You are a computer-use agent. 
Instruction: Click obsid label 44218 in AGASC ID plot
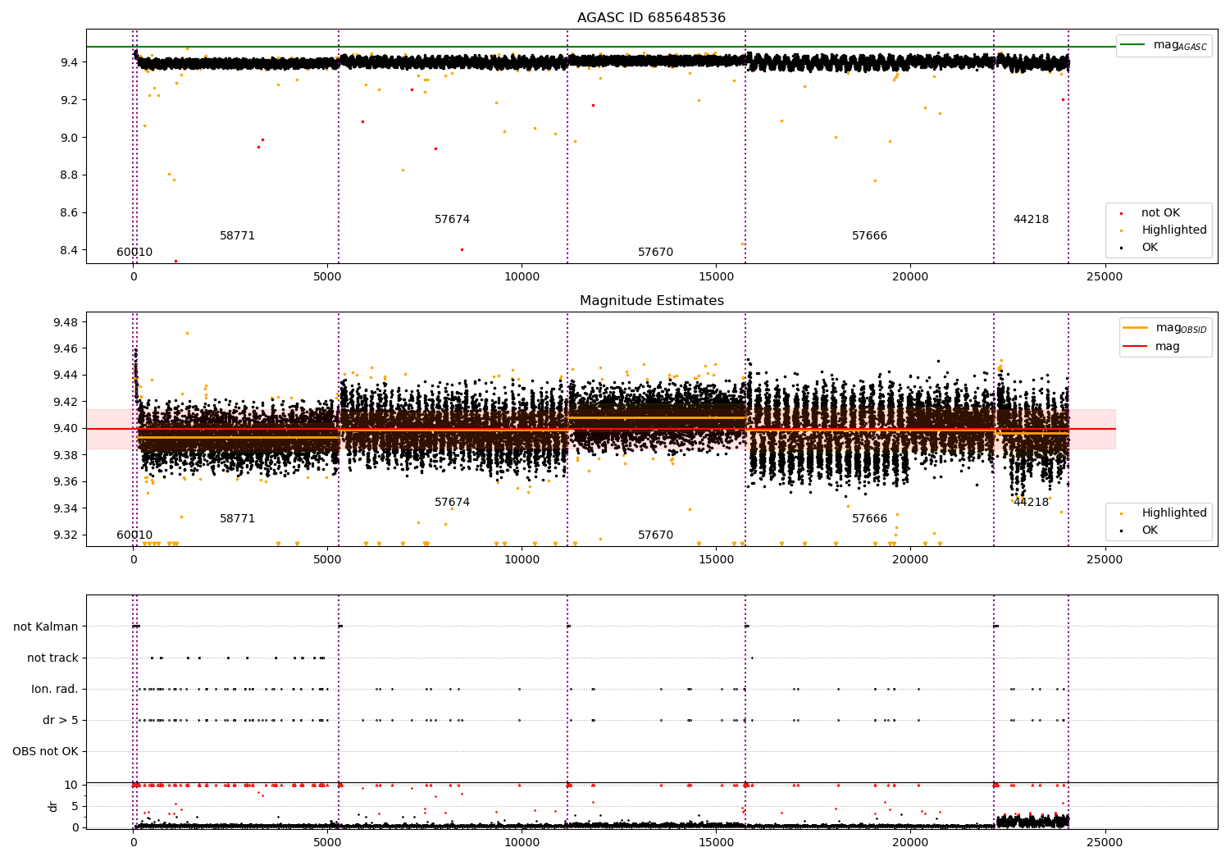(x=1031, y=220)
